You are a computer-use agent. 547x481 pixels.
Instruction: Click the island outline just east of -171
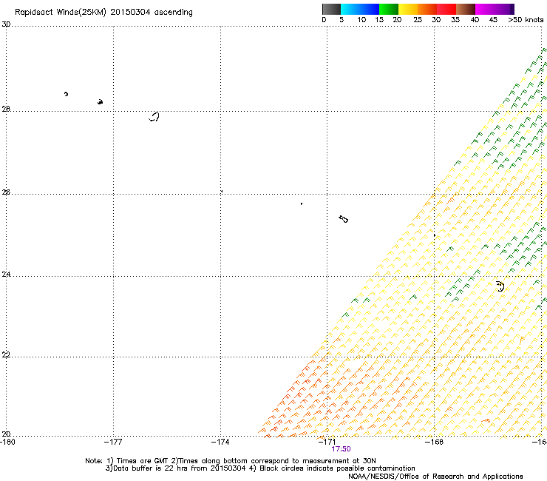pyautogui.click(x=344, y=219)
